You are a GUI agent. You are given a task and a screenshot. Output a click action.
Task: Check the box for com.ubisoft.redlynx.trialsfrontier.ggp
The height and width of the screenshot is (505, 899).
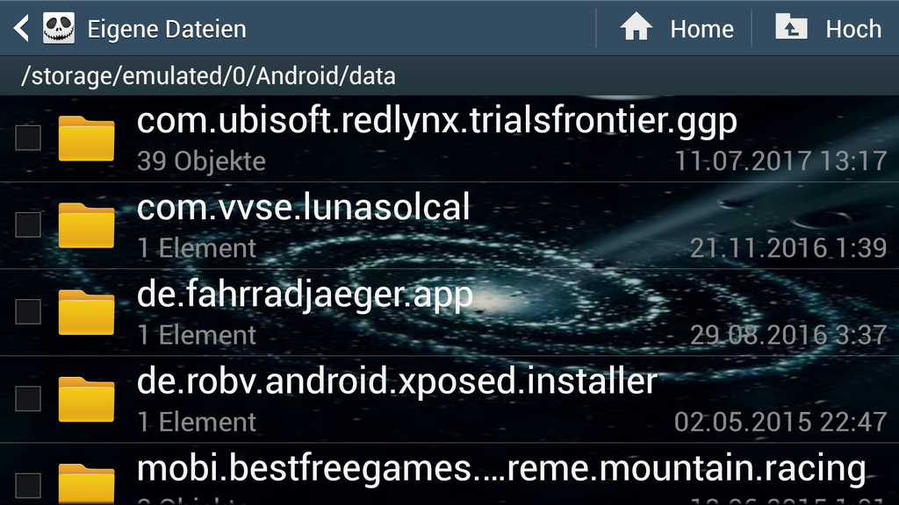point(28,138)
